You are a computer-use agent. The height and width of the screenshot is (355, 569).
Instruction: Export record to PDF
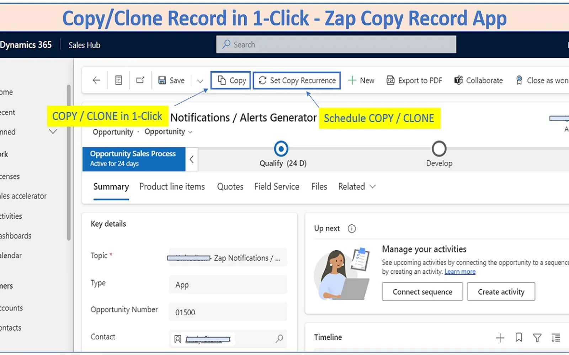[414, 80]
